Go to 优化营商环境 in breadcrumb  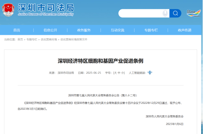(49, 39)
